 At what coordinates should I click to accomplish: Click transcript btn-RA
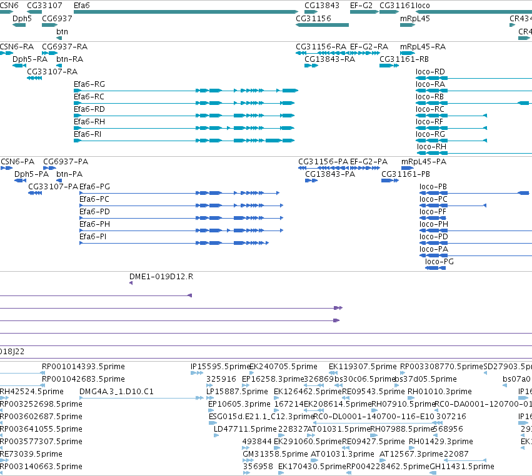coord(69,59)
